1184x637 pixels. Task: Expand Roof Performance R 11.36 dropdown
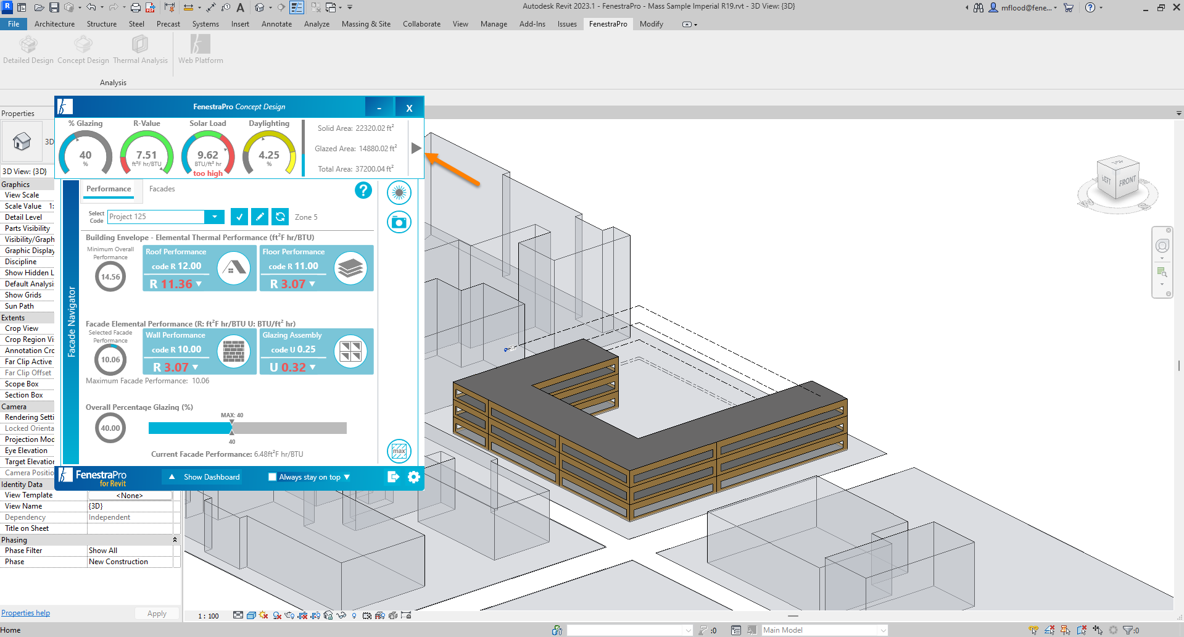pyautogui.click(x=199, y=284)
